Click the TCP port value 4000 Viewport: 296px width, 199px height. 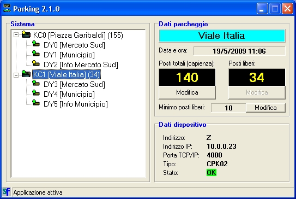pos(214,155)
